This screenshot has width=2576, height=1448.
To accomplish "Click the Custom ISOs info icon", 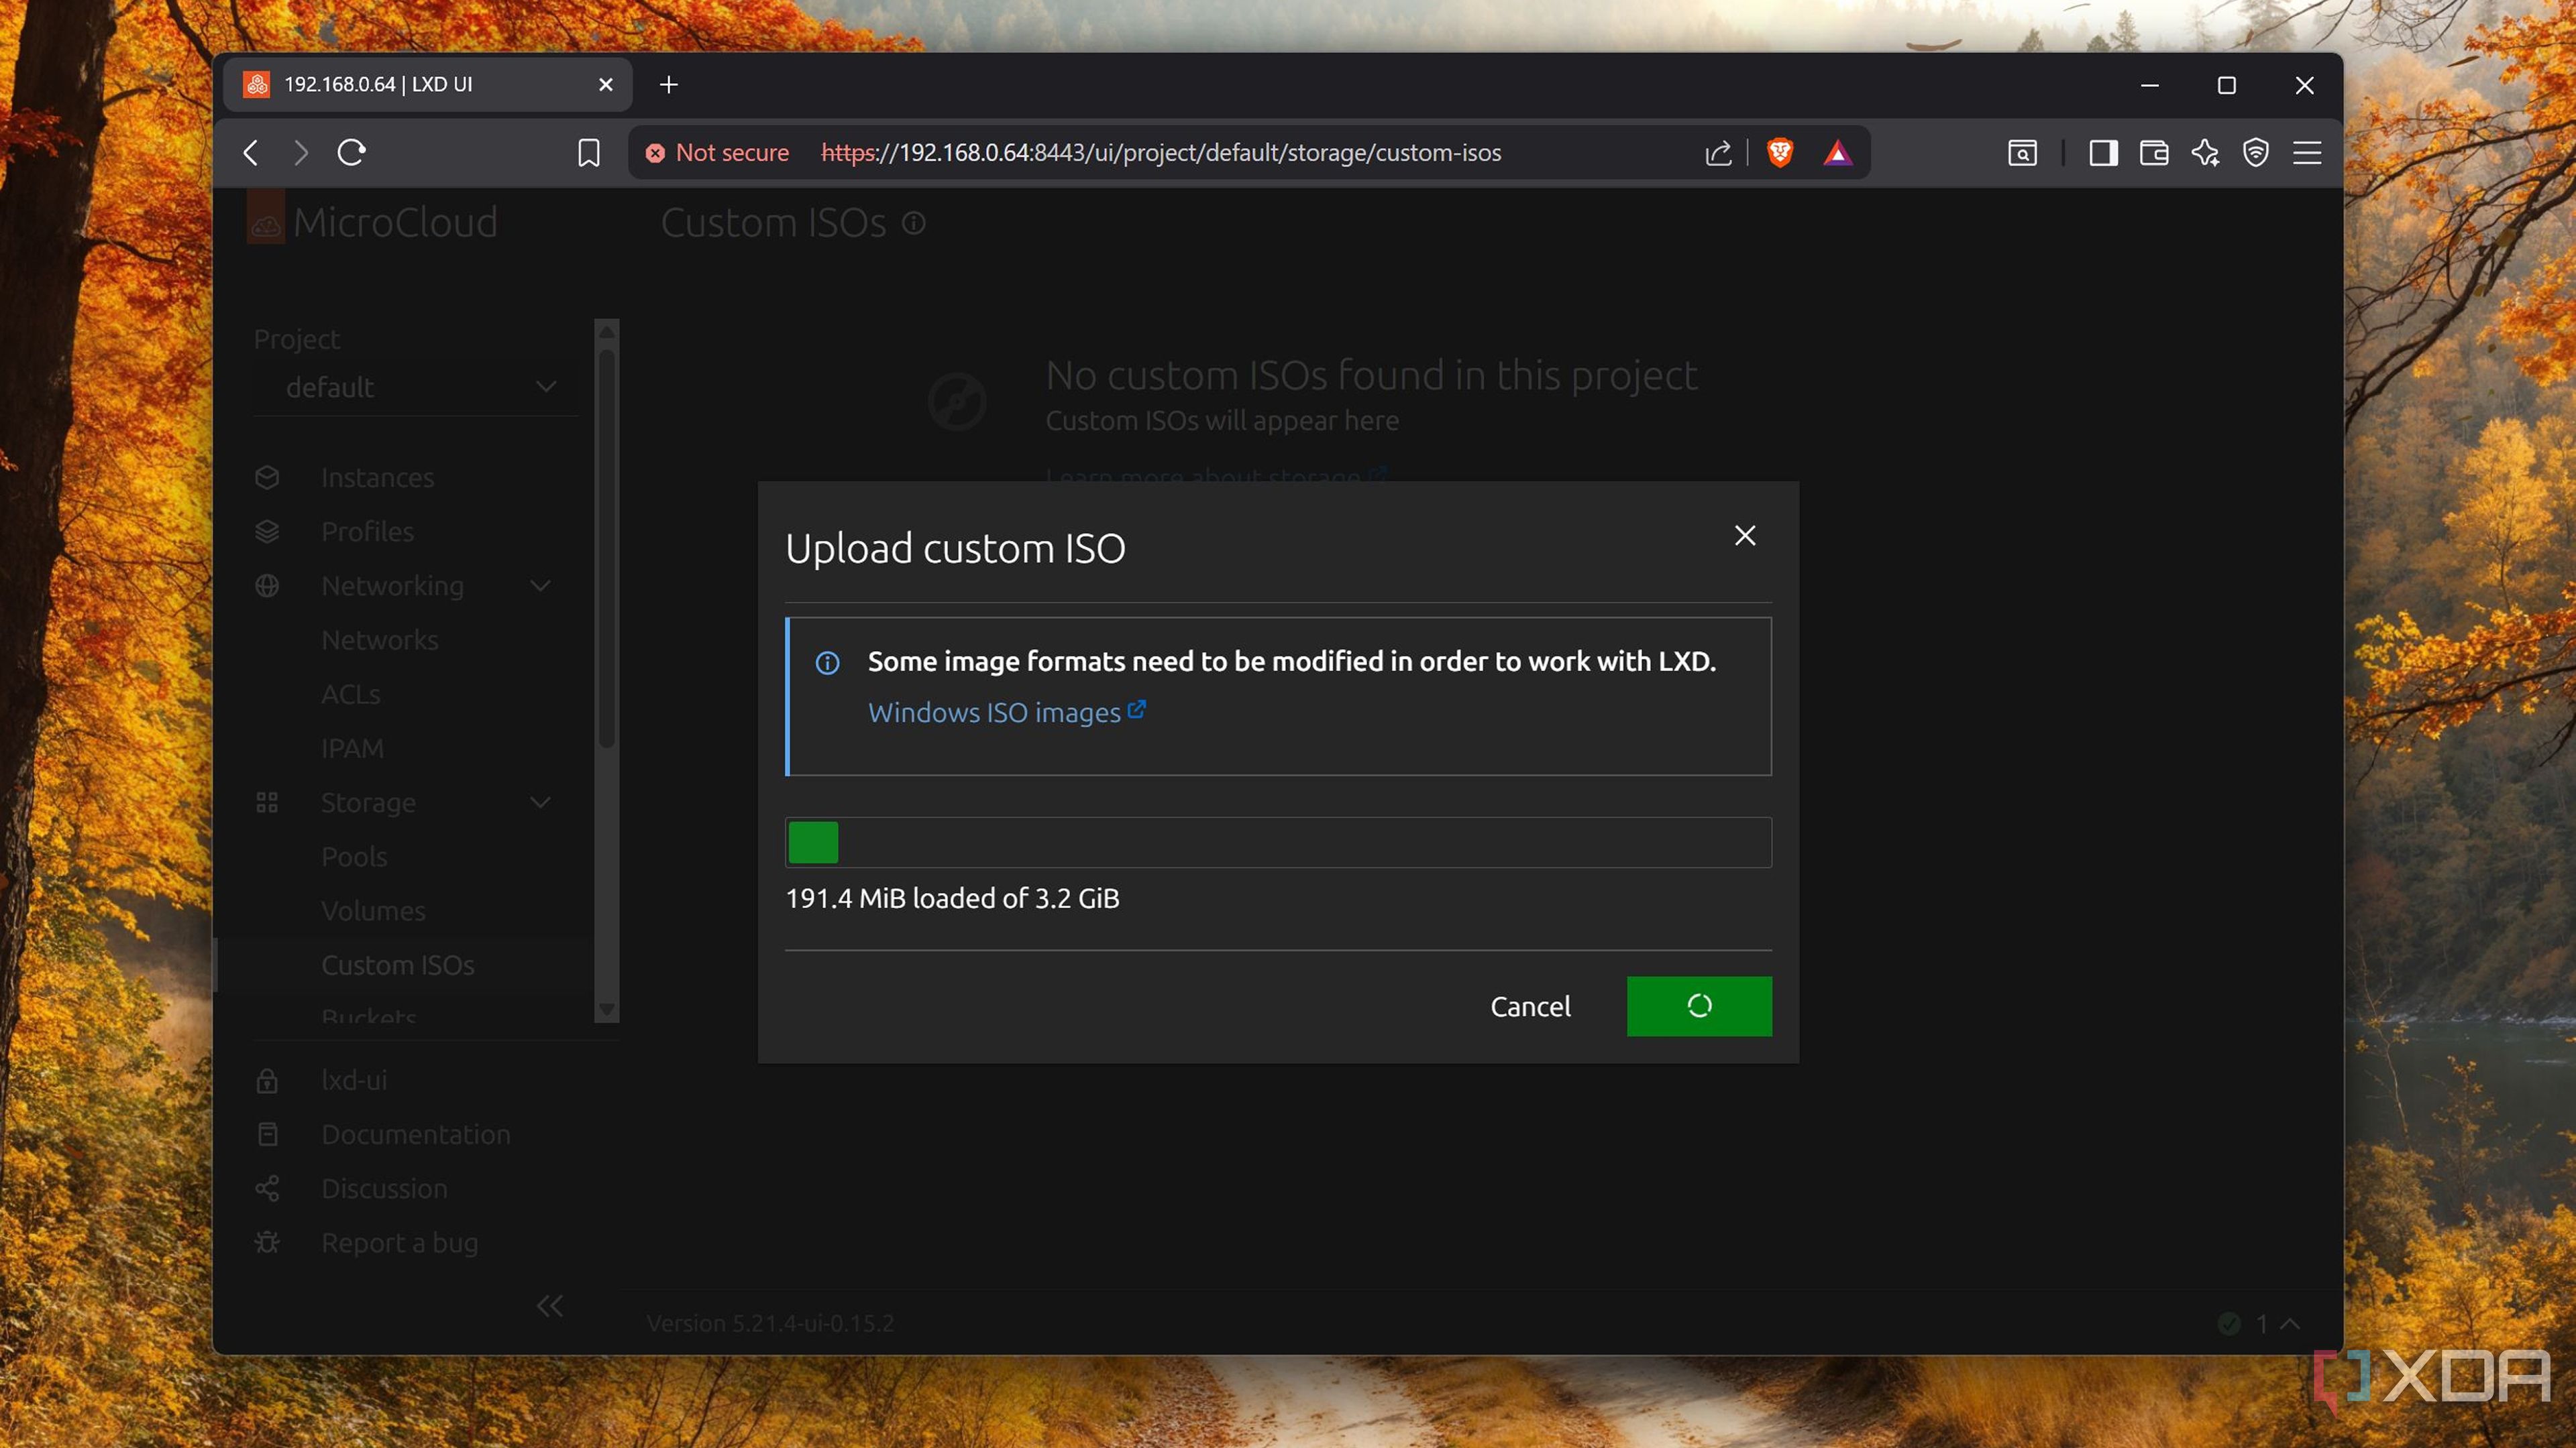I will [913, 223].
